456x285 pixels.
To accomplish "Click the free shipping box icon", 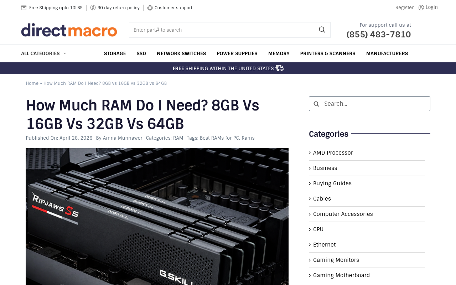I will [24, 8].
